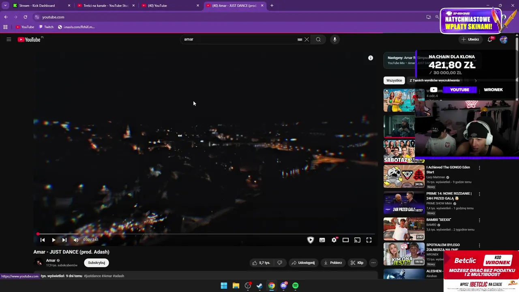Select the Z Twoich wyników wyszukiwania chip
Viewport: 519px width, 292px height.
435,80
